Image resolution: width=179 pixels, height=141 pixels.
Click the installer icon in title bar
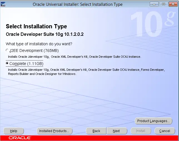[x=3, y=4]
